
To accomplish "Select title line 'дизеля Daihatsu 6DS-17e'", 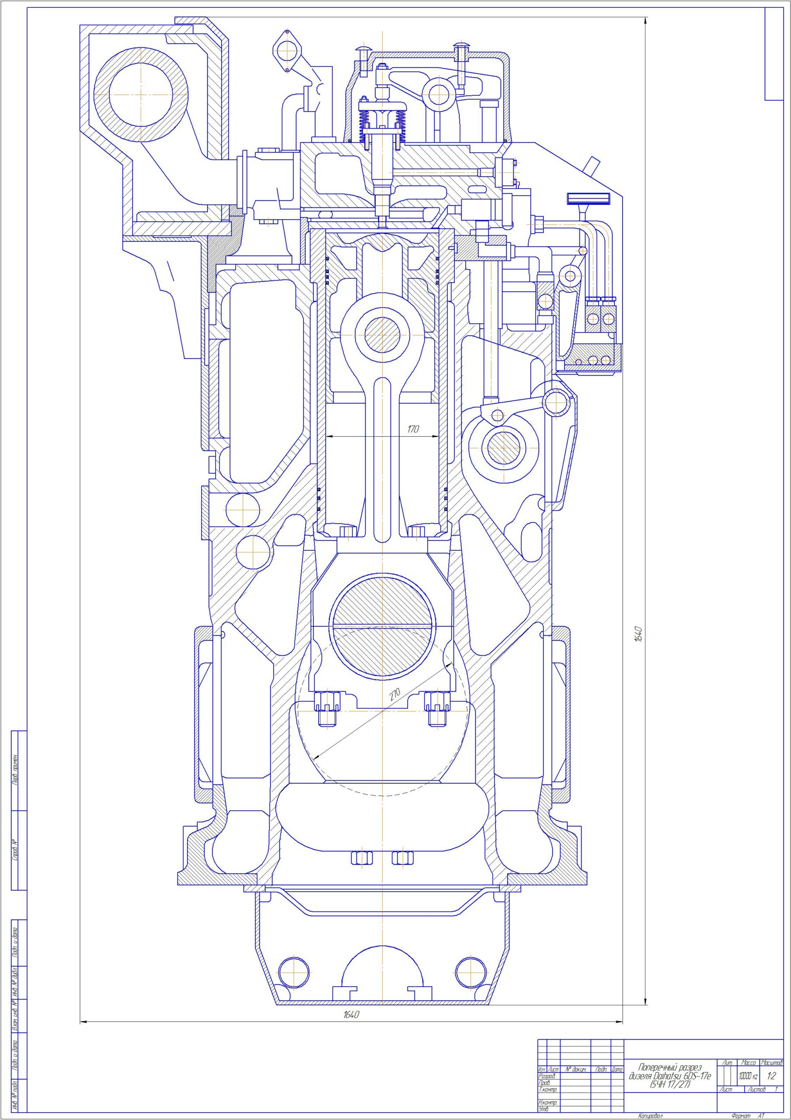I will tap(670, 1076).
